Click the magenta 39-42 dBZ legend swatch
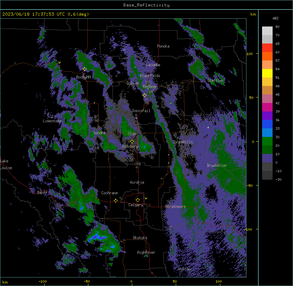 coord(267,107)
